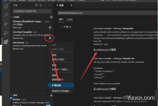Choose 复制 in the context menu
The height and width of the screenshot is (106, 158).
point(61,75)
